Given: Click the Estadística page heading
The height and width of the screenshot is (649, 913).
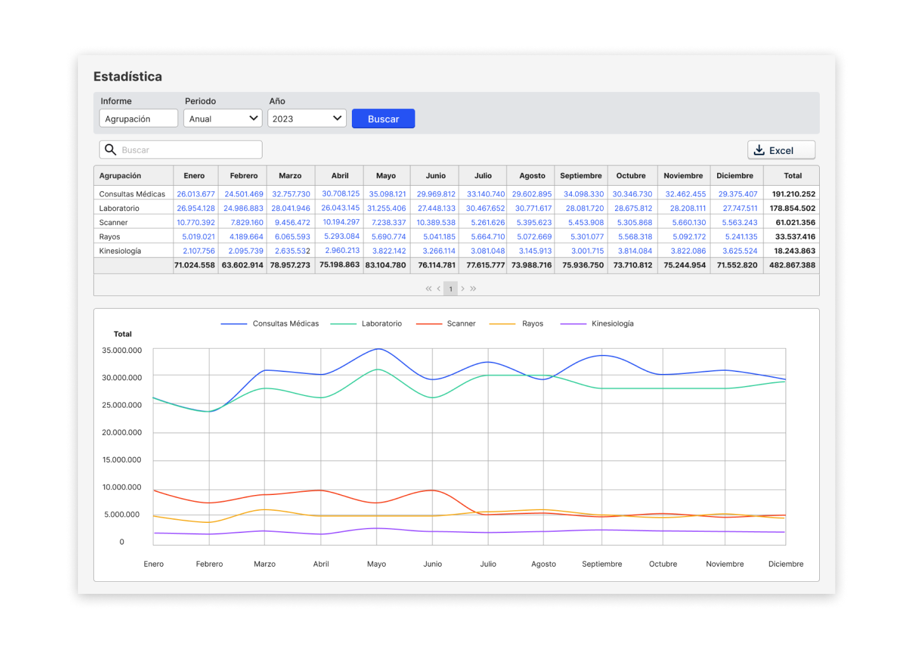Looking at the screenshot, I should (127, 77).
